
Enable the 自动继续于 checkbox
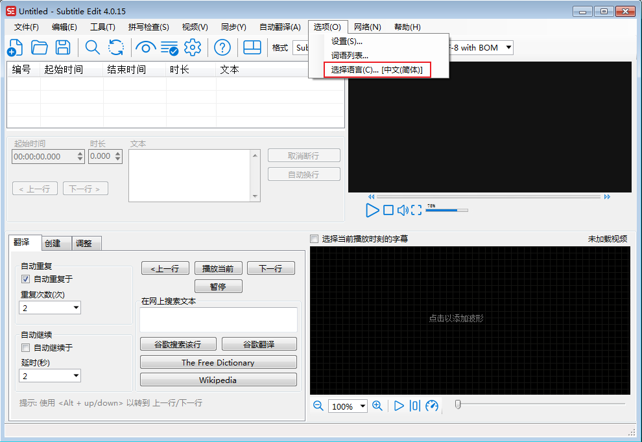(26, 348)
